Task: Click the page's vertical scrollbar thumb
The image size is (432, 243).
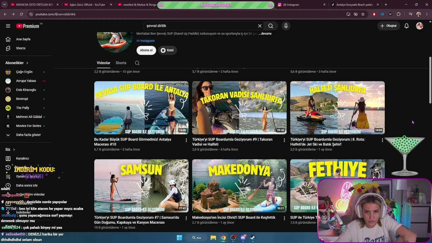Action: pos(430,80)
